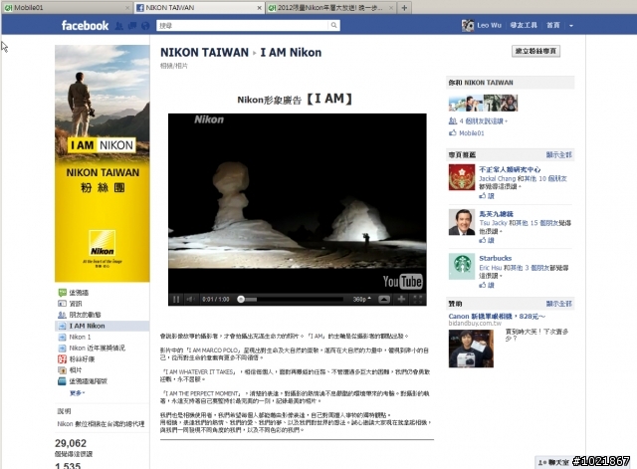The width and height of the screenshot is (637, 469).
Task: Close the NIKON TAIWAN browser tab
Action: (259, 8)
